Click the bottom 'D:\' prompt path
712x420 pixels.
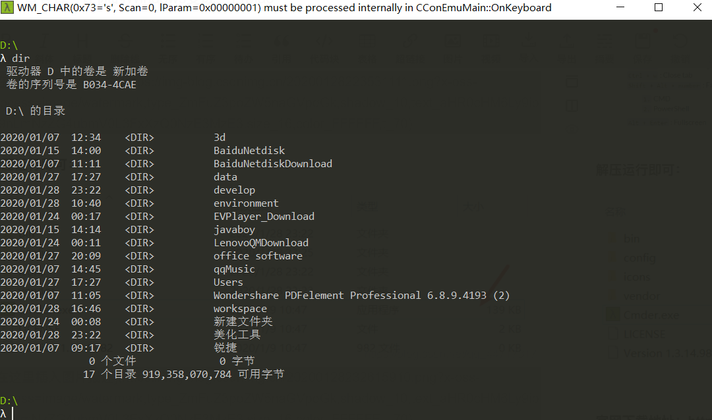click(9, 400)
